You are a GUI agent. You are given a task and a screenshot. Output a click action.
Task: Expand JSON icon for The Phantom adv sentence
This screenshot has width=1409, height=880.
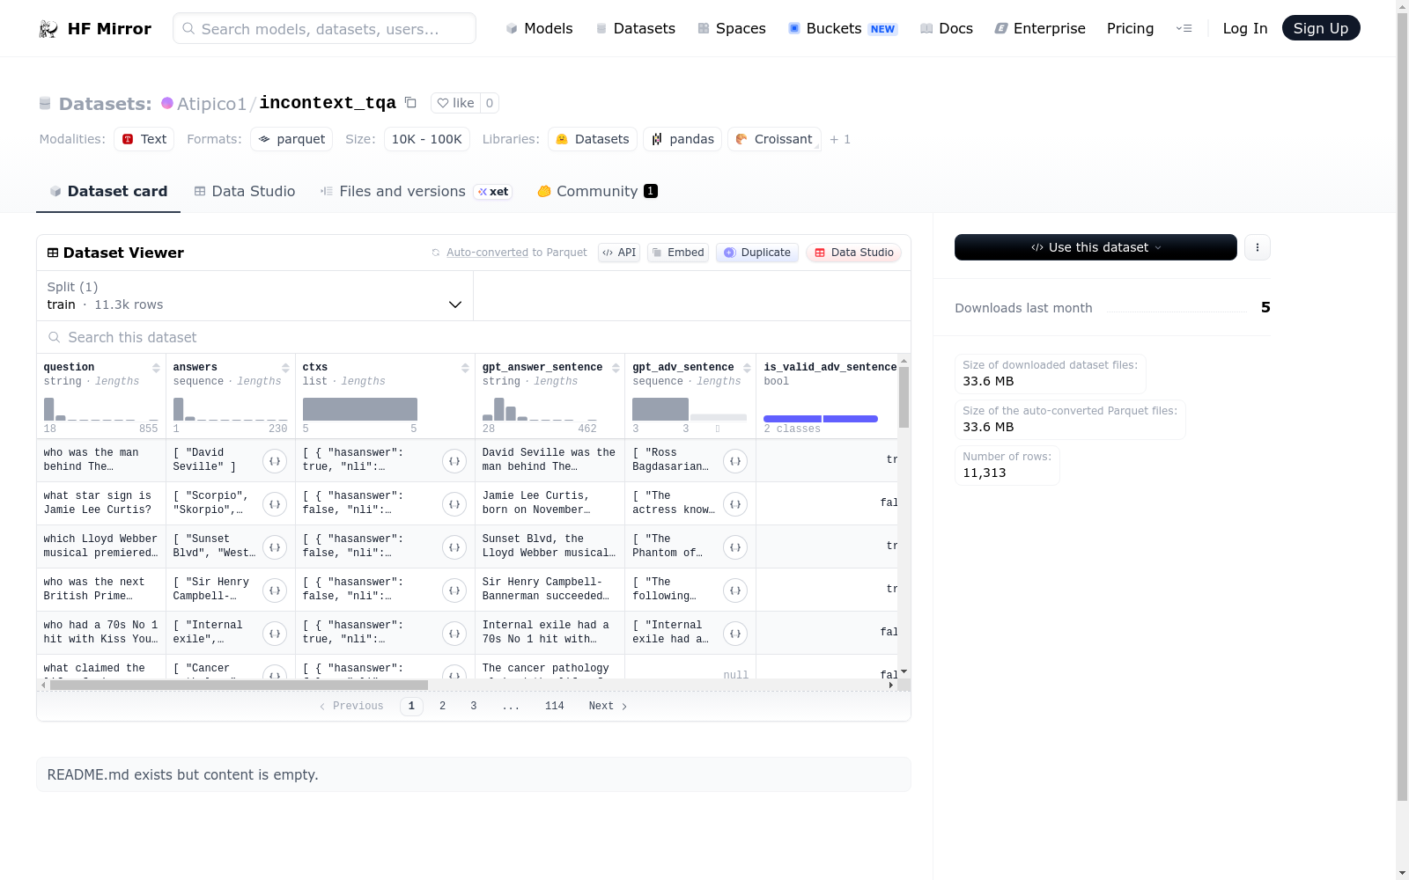(x=735, y=546)
